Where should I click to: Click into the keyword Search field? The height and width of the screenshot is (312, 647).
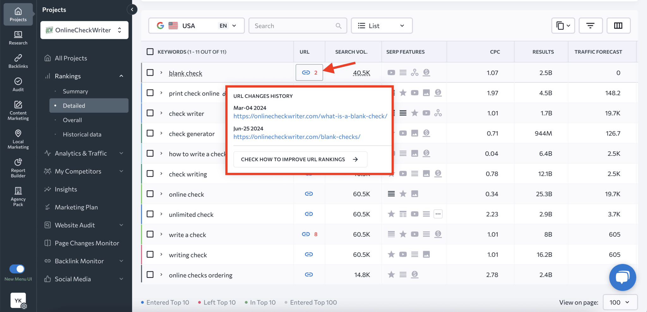294,26
